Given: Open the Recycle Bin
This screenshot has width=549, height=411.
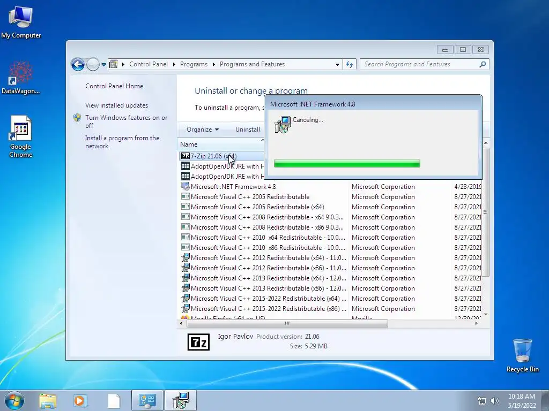Looking at the screenshot, I should click(522, 355).
